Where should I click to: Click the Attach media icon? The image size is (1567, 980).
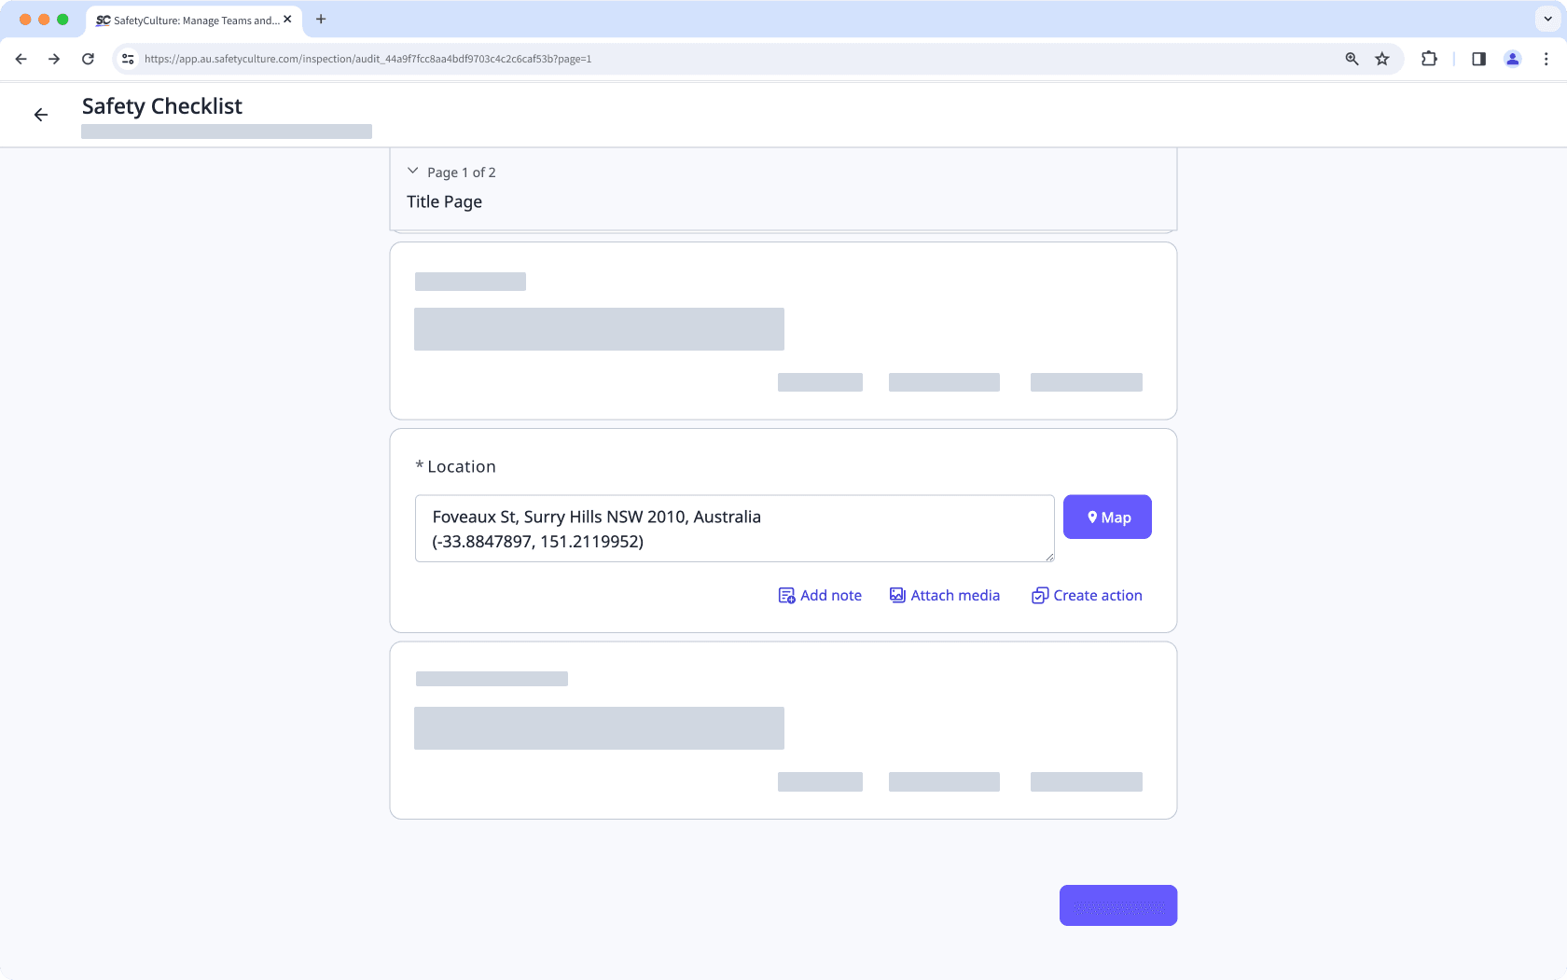click(897, 595)
